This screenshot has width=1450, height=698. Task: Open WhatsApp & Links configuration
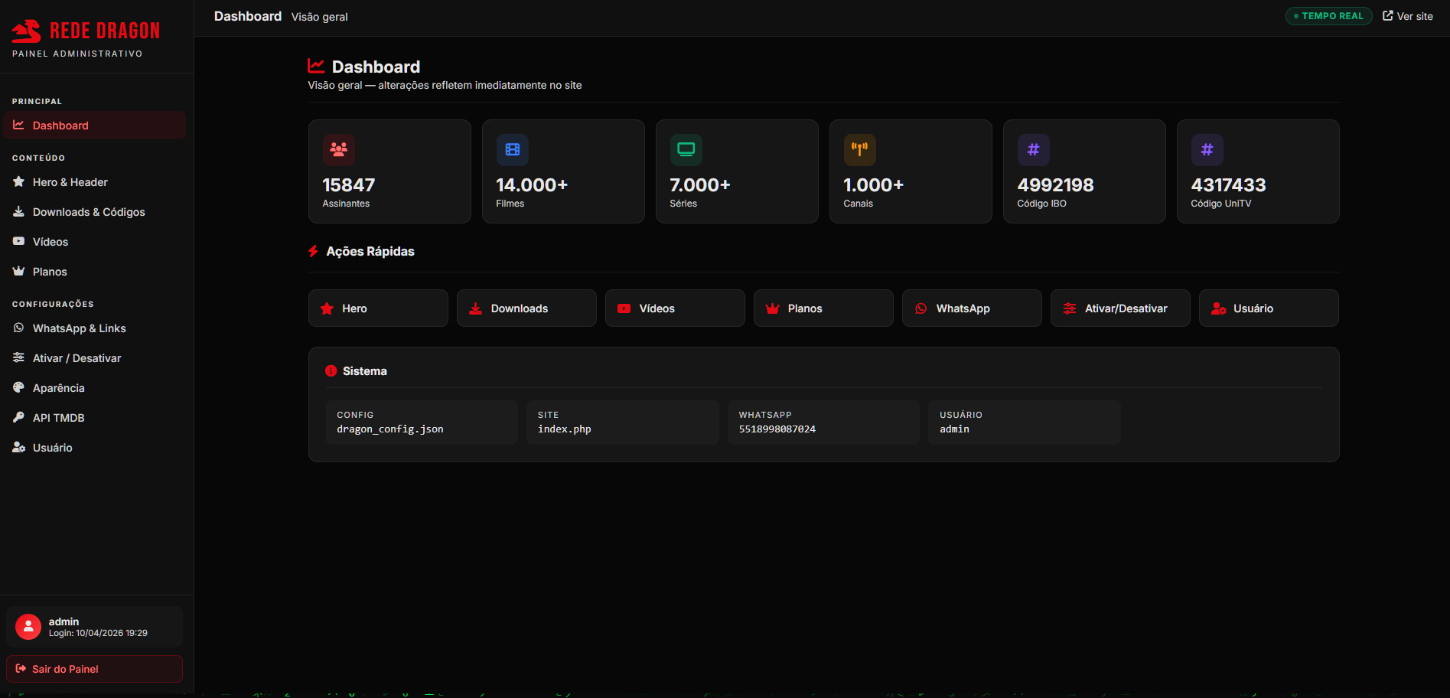[x=79, y=328]
